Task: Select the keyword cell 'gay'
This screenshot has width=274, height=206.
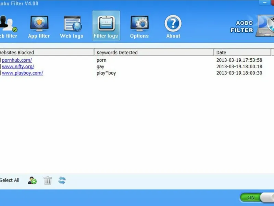Action: (x=100, y=67)
